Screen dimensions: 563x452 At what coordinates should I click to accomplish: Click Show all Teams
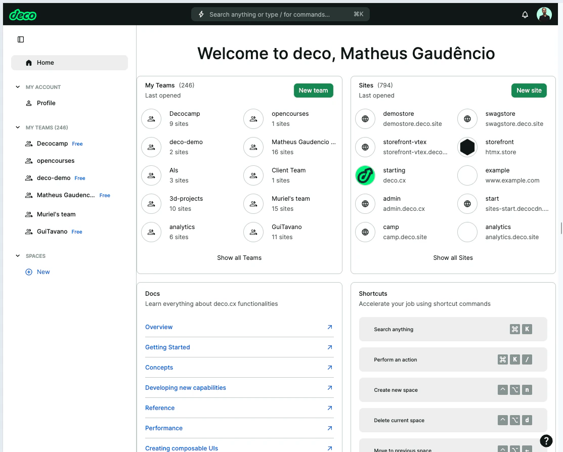[x=239, y=258]
